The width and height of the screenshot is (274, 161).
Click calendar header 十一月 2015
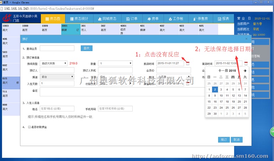(227, 71)
